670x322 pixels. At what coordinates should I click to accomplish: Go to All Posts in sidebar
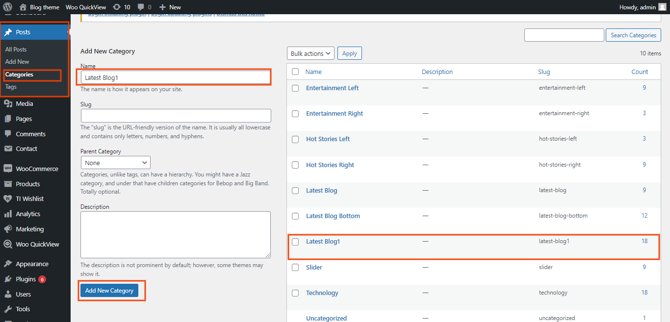click(x=16, y=50)
